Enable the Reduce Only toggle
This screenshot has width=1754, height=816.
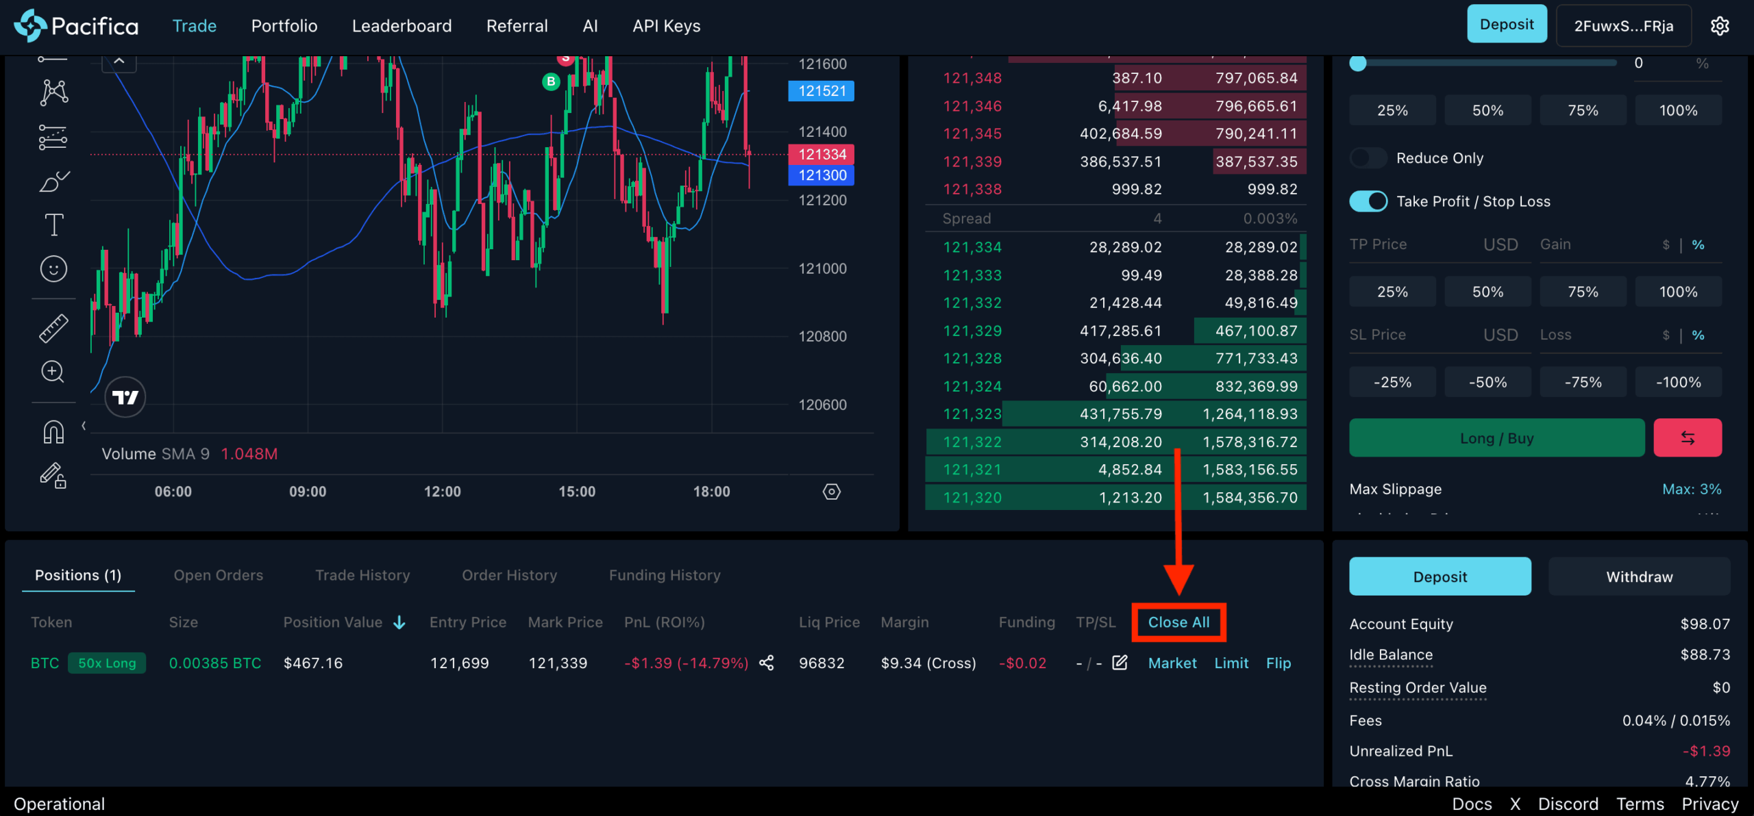[x=1368, y=158]
